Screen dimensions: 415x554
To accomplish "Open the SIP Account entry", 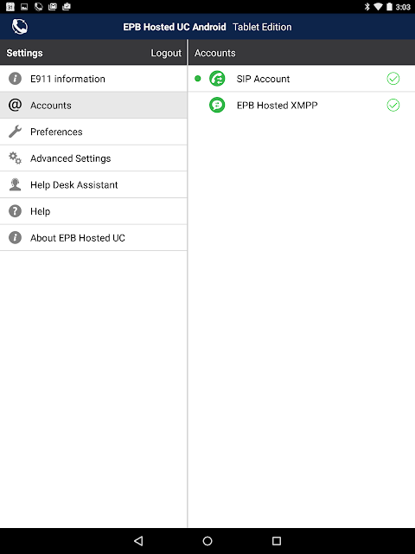I will coord(302,79).
